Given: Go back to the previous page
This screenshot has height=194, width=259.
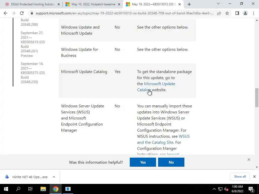Looking at the screenshot, I should 6,13.
